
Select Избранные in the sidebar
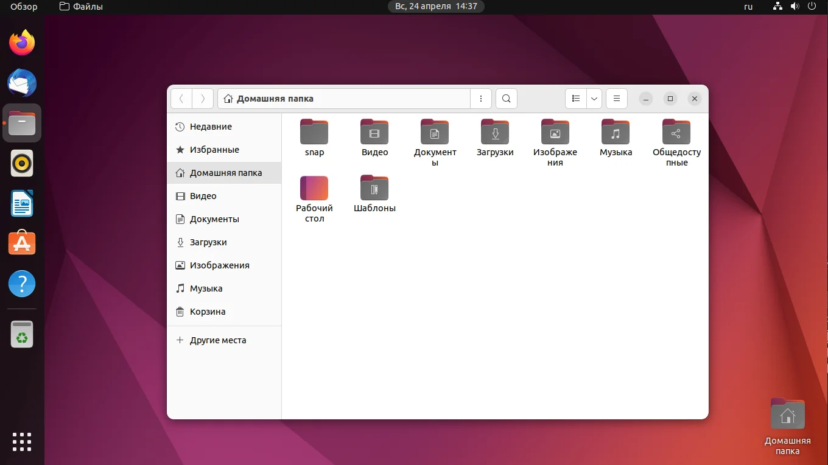pos(214,150)
